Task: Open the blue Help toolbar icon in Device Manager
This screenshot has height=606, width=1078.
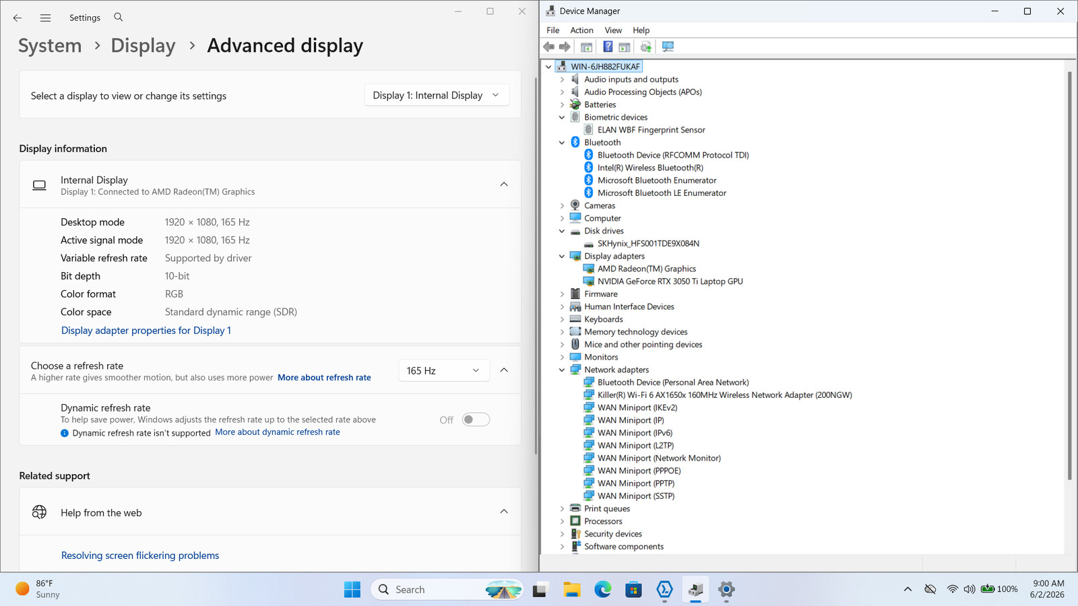Action: click(608, 46)
